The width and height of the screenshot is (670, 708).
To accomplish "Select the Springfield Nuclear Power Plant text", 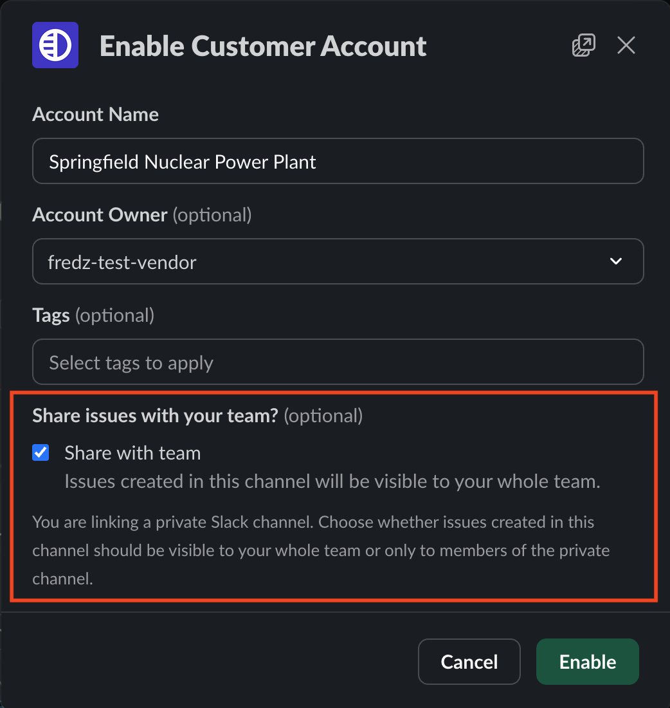I will 183,162.
